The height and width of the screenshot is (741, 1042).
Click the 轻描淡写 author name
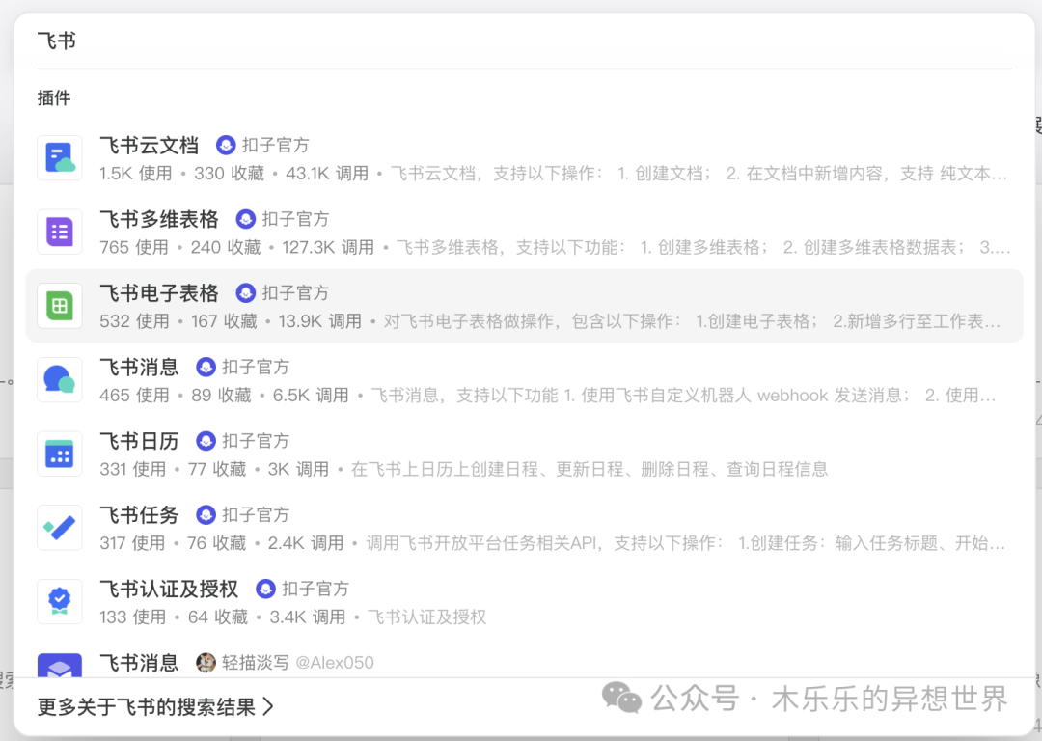[255, 663]
